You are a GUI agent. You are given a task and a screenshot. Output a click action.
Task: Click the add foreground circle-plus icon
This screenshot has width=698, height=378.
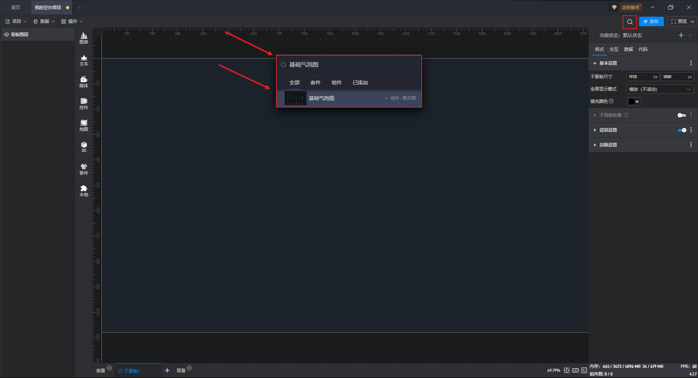109,368
